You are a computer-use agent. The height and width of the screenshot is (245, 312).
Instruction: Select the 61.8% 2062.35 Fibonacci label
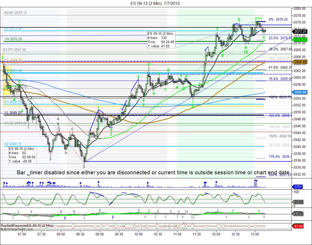click(280, 67)
